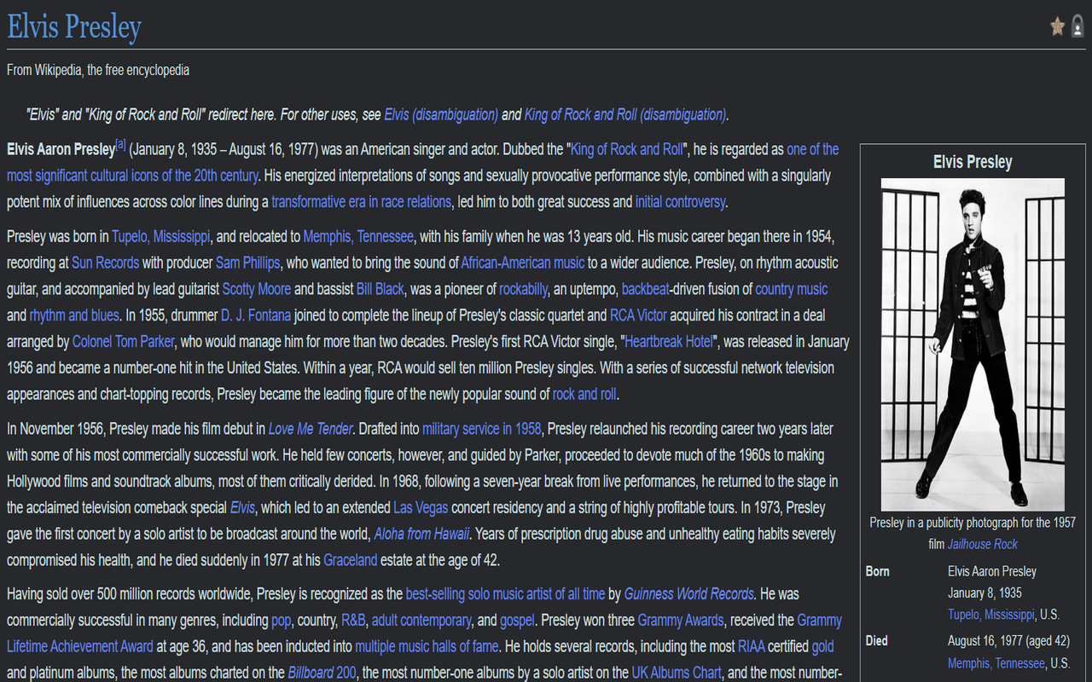Open the Billboard 200 link

point(322,673)
